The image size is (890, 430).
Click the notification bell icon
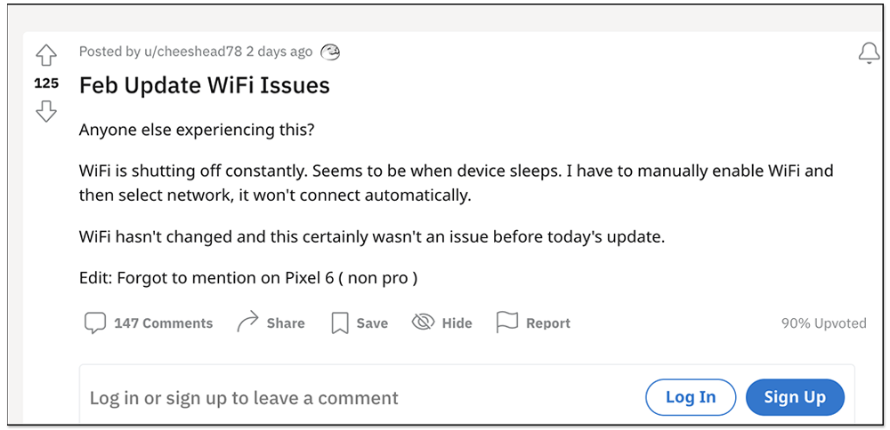(869, 53)
